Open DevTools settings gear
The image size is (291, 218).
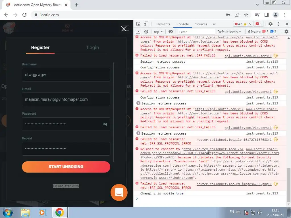tap(271, 24)
